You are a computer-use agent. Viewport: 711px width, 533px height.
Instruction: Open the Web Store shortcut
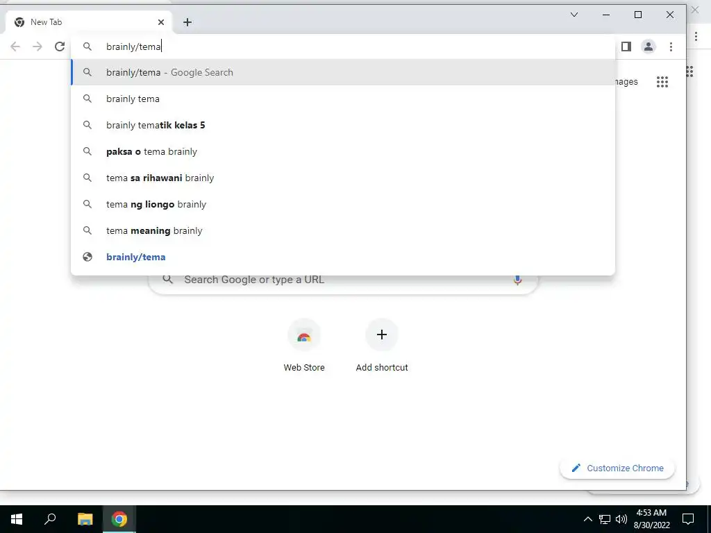(x=304, y=346)
